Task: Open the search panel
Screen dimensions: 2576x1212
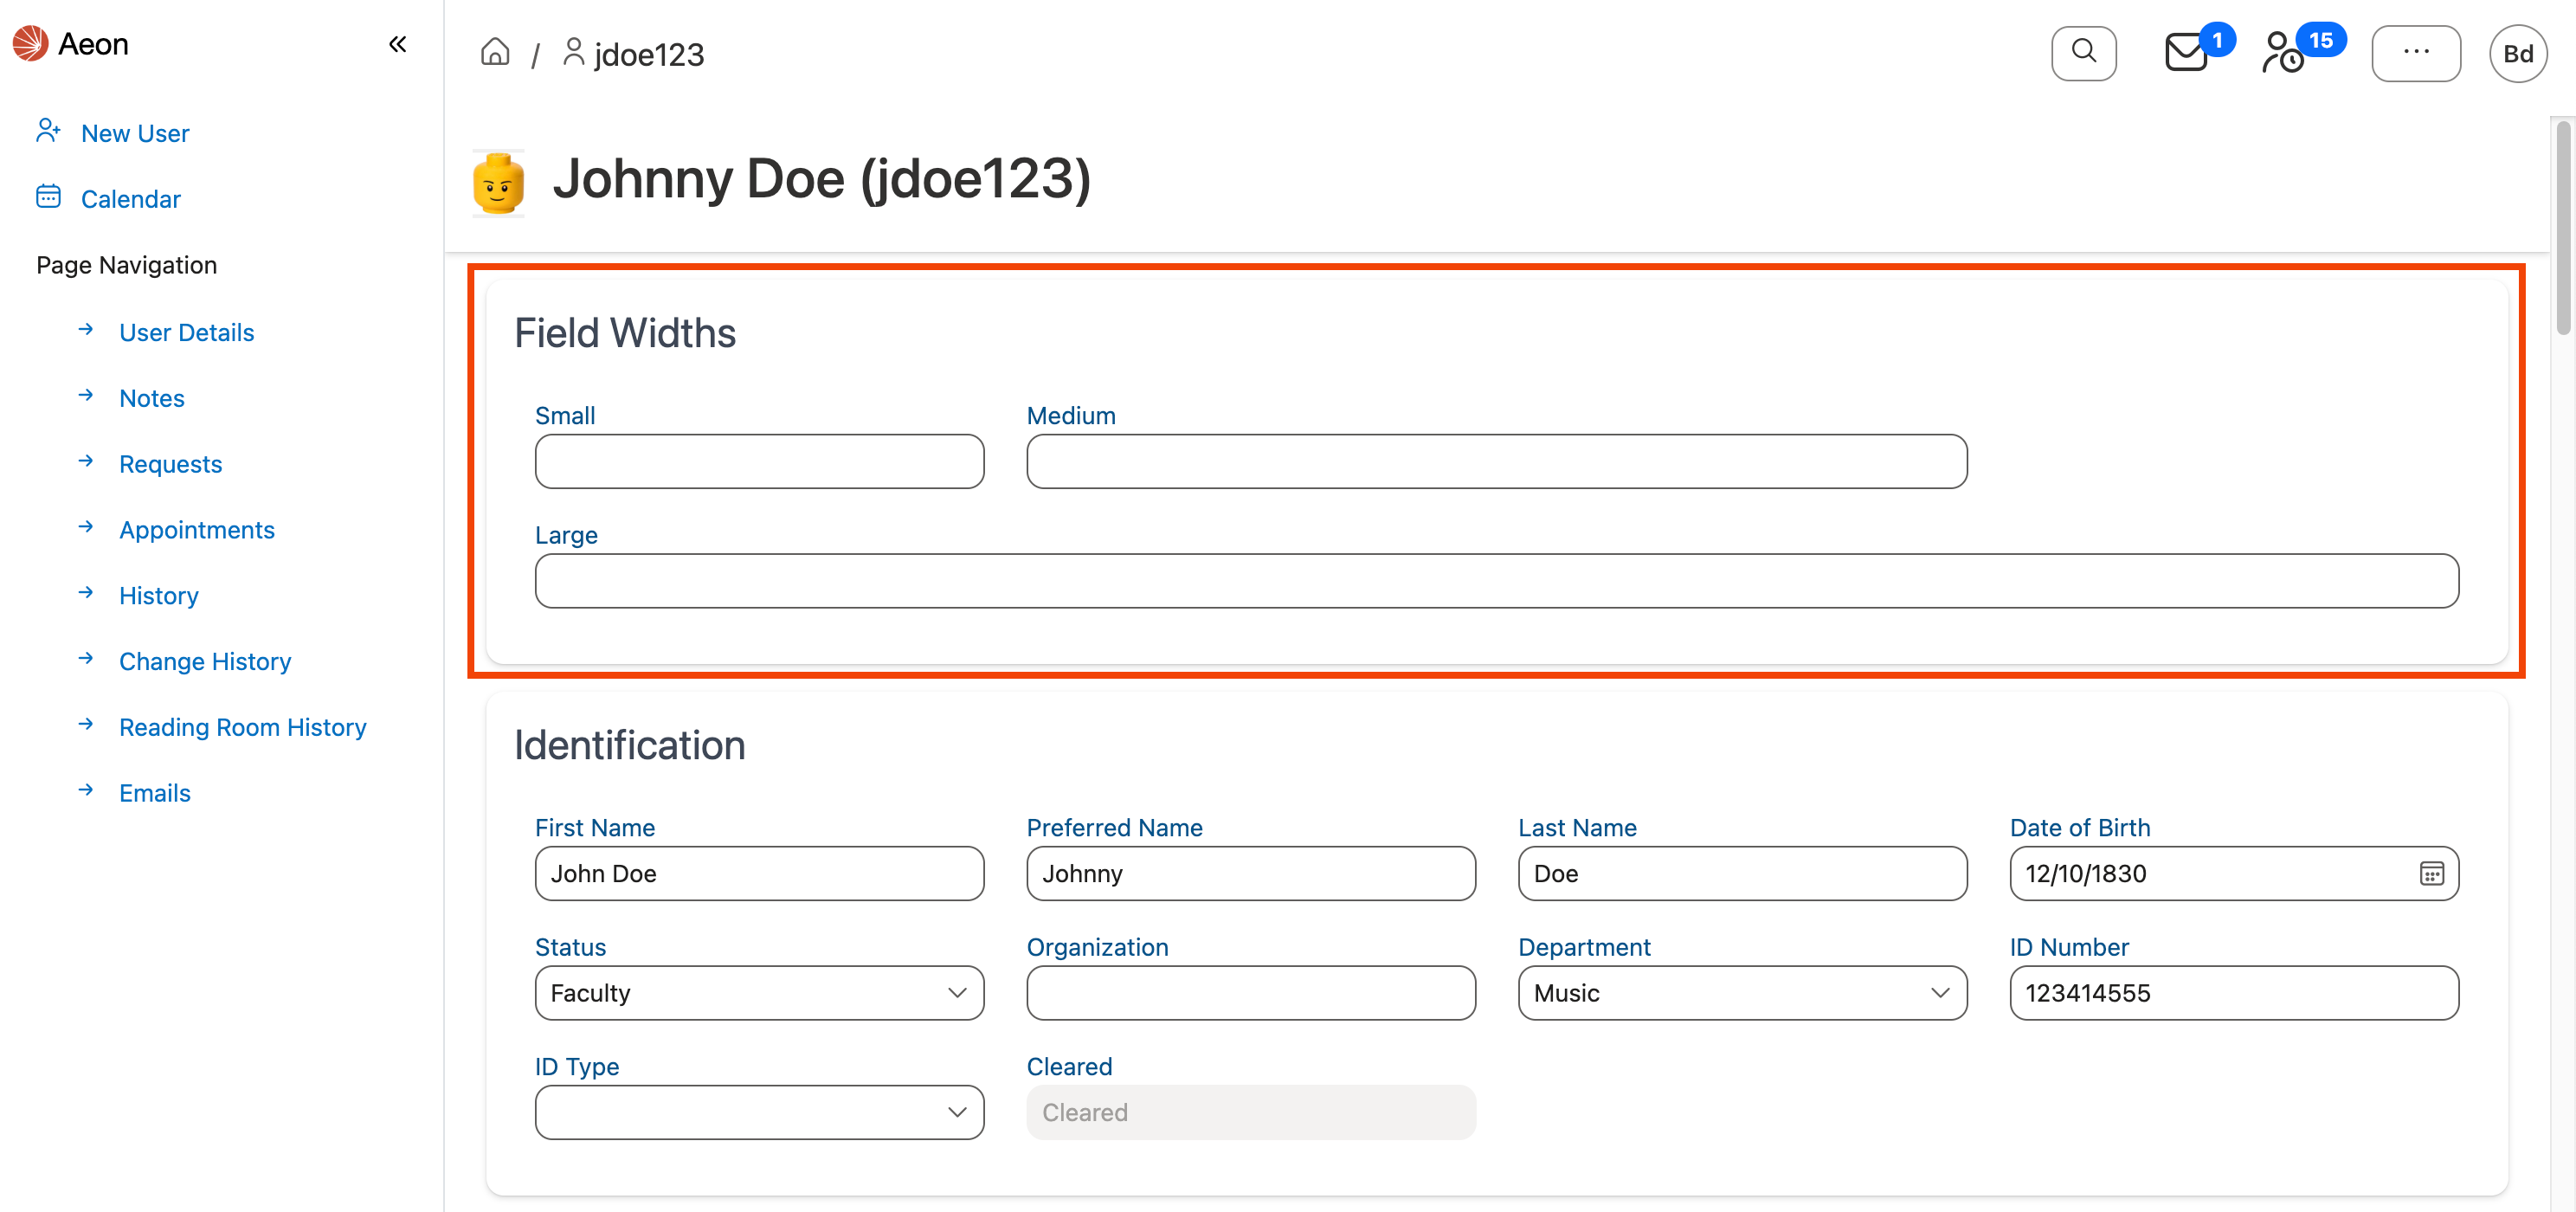Action: point(2084,52)
